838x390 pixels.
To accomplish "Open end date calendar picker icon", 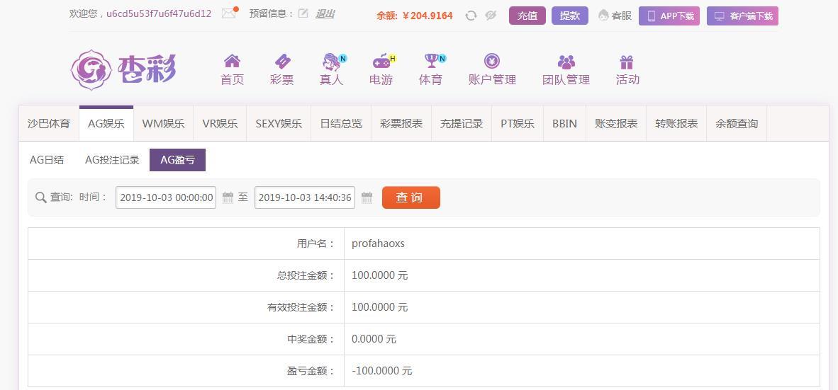I will [367, 197].
